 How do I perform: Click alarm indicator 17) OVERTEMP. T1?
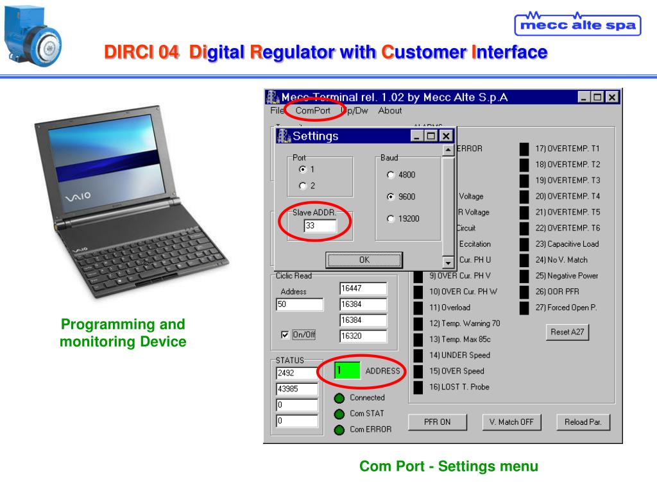click(x=524, y=149)
